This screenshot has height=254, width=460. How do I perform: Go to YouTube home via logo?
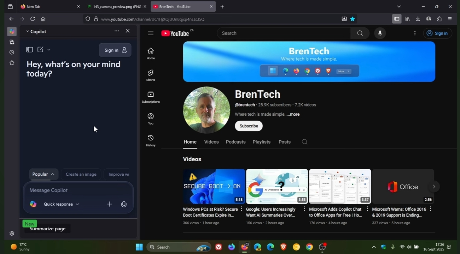(175, 33)
